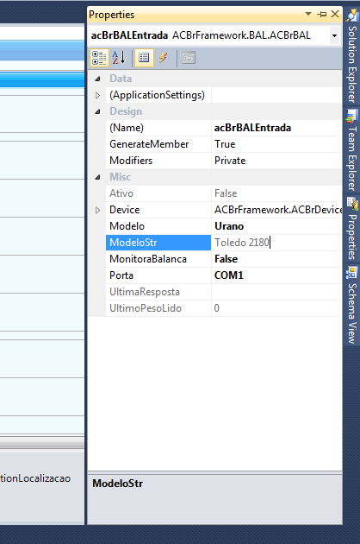Click the ACBrFramework.ACBrDevice value
The width and height of the screenshot is (360, 544).
click(x=276, y=210)
